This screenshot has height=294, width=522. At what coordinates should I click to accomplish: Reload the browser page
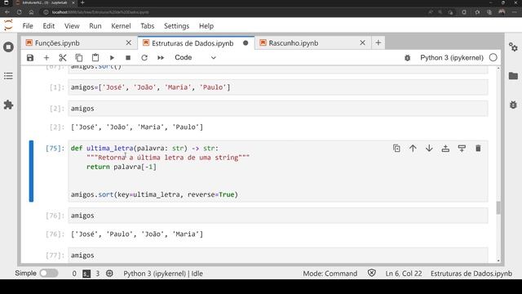pyautogui.click(x=20, y=12)
